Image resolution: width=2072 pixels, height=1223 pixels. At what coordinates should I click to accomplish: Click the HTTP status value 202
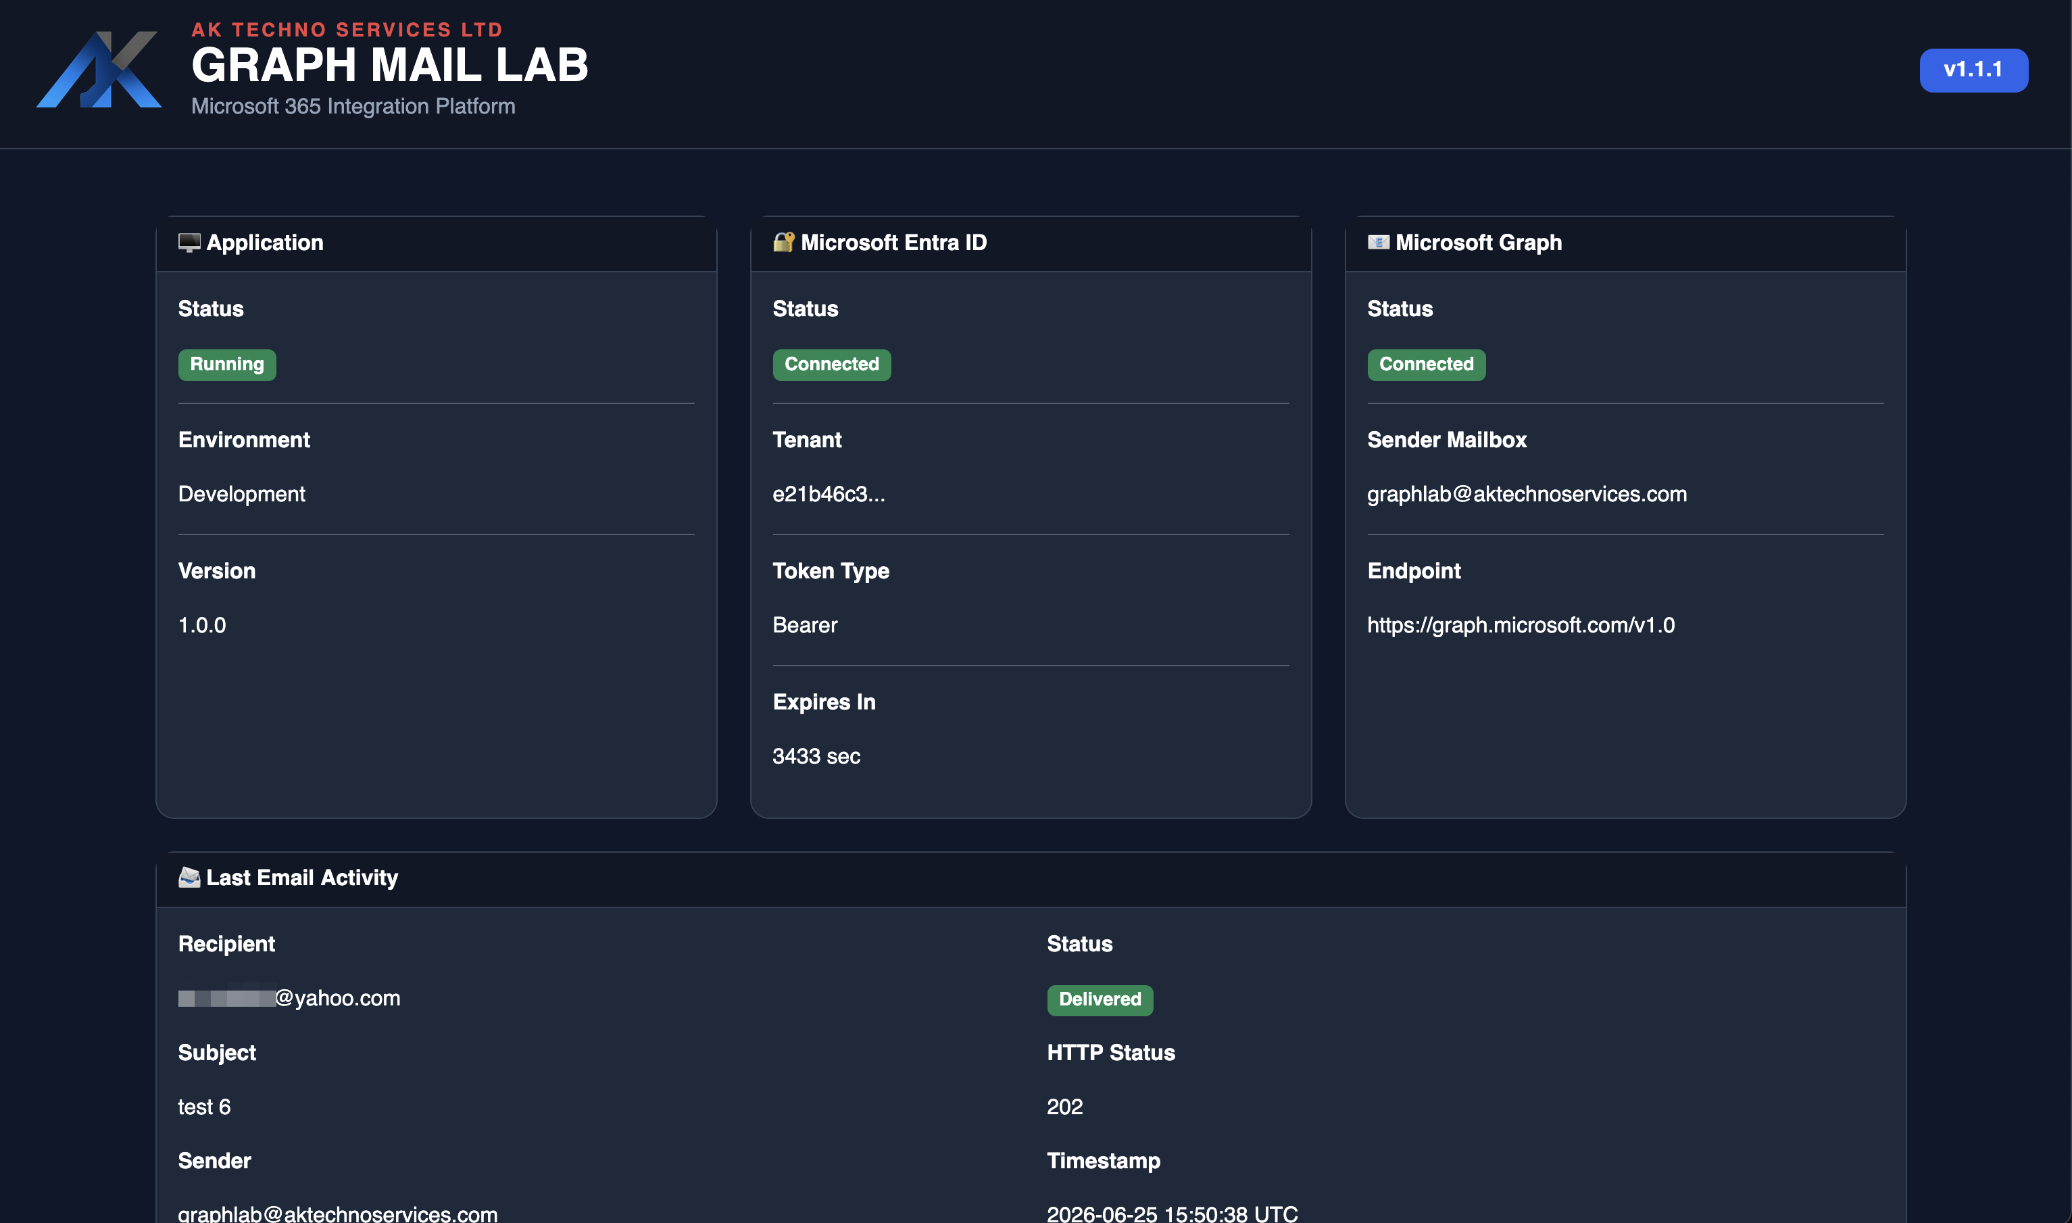1065,1107
